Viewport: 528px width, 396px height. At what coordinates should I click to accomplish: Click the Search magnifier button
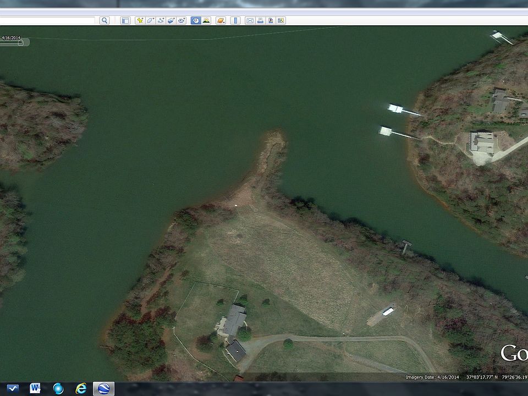(105, 20)
